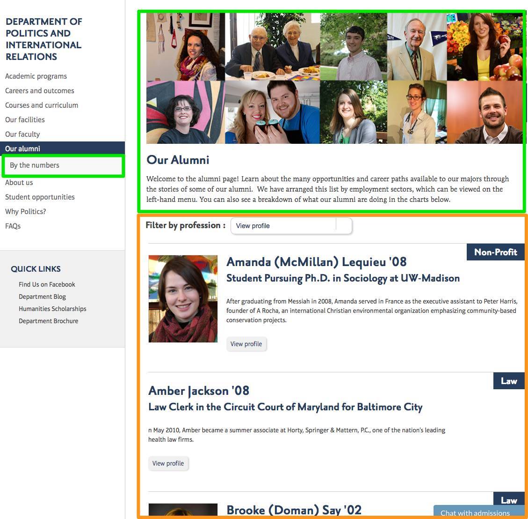This screenshot has width=528, height=519.
Task: Open Humanities Scholarships quick link
Action: pyautogui.click(x=52, y=309)
